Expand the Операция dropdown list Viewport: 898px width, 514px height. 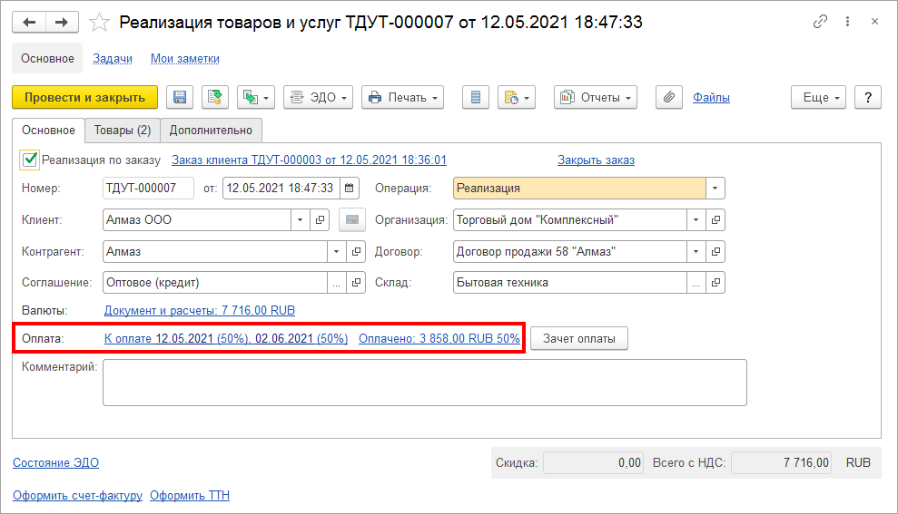click(x=715, y=189)
